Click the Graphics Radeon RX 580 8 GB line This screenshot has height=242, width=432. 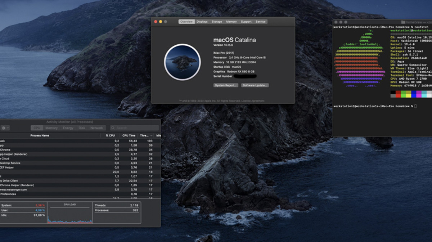pyautogui.click(x=234, y=71)
